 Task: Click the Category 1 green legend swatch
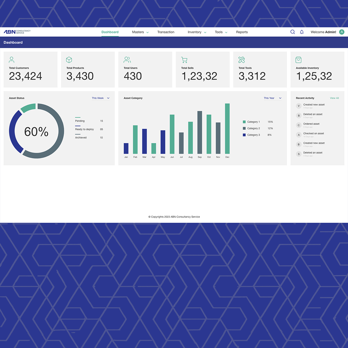(x=244, y=122)
